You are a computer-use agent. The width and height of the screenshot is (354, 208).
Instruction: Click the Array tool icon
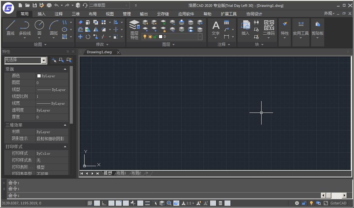pos(104,22)
